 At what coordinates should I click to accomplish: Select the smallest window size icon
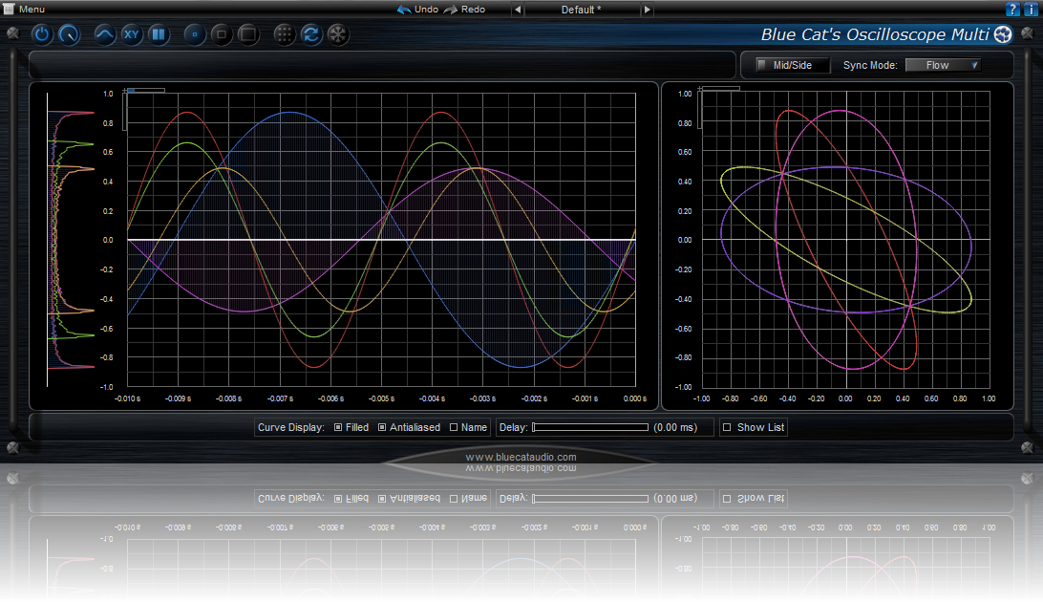[x=194, y=34]
